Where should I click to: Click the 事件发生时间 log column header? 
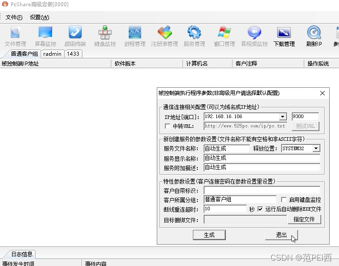[x=41, y=263]
